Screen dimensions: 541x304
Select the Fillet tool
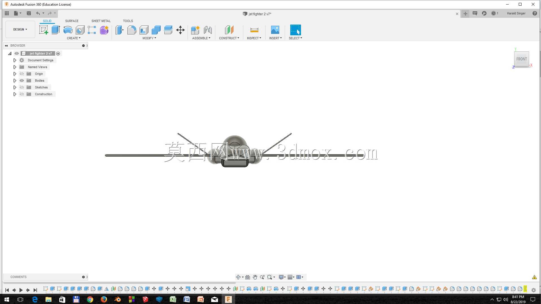pos(132,30)
